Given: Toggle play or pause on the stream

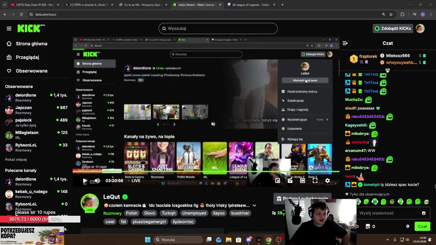Looking at the screenshot, I should point(85,181).
